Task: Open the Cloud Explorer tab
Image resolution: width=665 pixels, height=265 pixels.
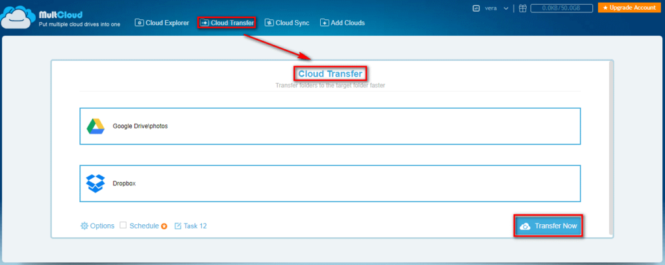Action: tap(162, 23)
